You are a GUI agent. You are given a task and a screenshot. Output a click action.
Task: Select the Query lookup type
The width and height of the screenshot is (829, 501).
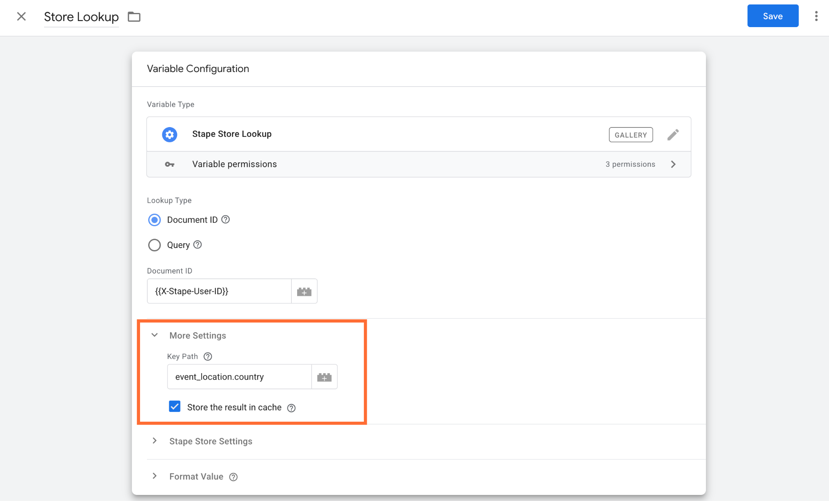pos(154,245)
